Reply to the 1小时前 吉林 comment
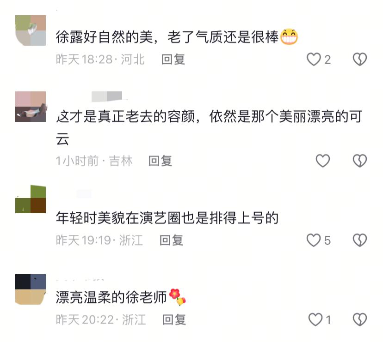This screenshot has width=383, height=342. point(160,161)
